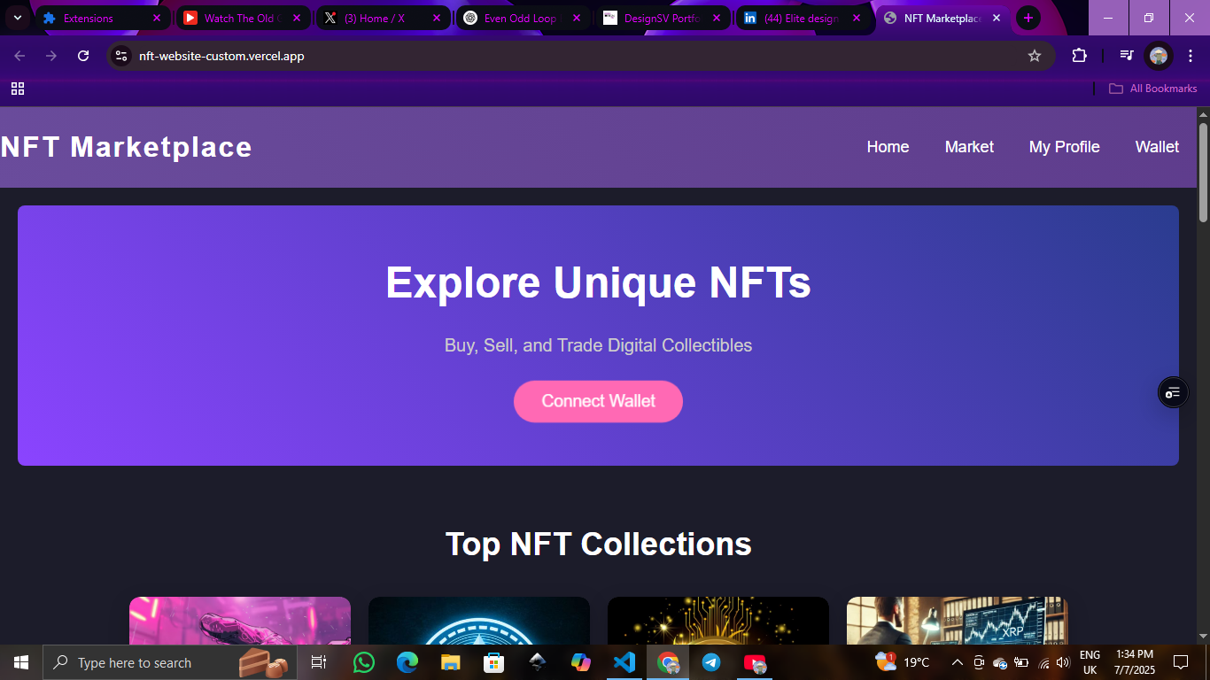Image resolution: width=1210 pixels, height=680 pixels.
Task: Click the page vertical scrollbar thumb
Action: 1203,172
